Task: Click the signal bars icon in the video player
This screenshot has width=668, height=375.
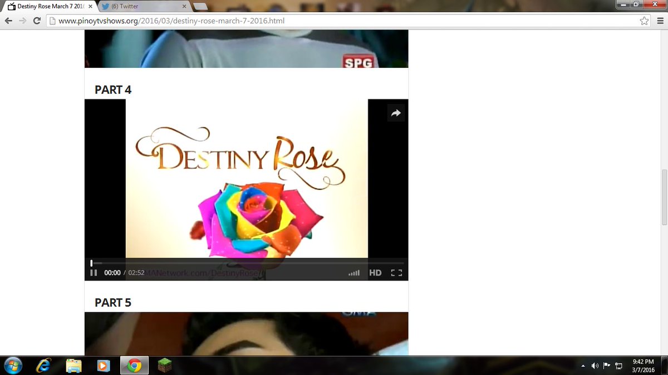Action: [353, 273]
